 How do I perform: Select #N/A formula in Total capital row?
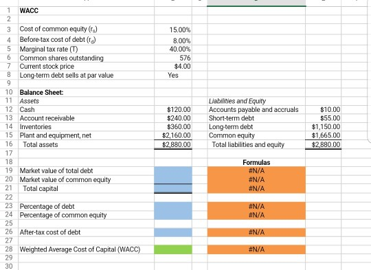tap(256, 189)
